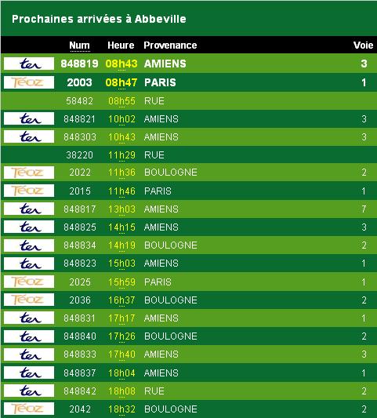Image resolution: width=377 pixels, height=418 pixels.
Task: Click the Téoz logo for train 2036
Action: coord(29,300)
